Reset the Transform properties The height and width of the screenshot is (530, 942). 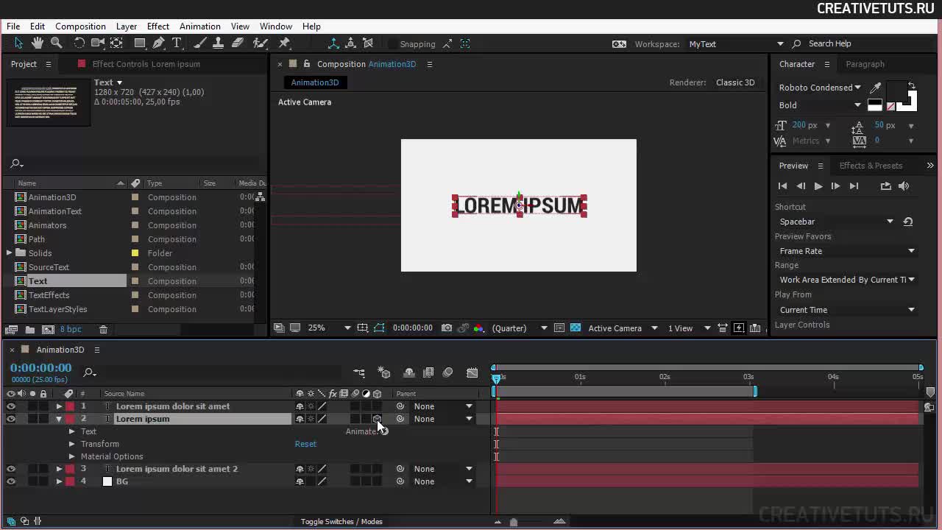click(305, 444)
